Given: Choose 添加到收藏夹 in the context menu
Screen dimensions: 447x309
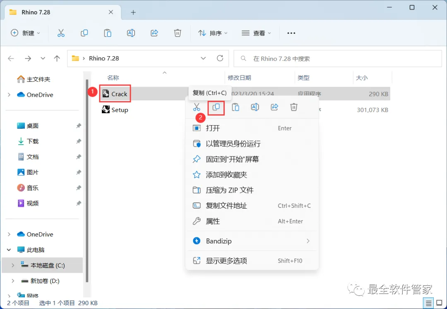Looking at the screenshot, I should click(x=252, y=175).
